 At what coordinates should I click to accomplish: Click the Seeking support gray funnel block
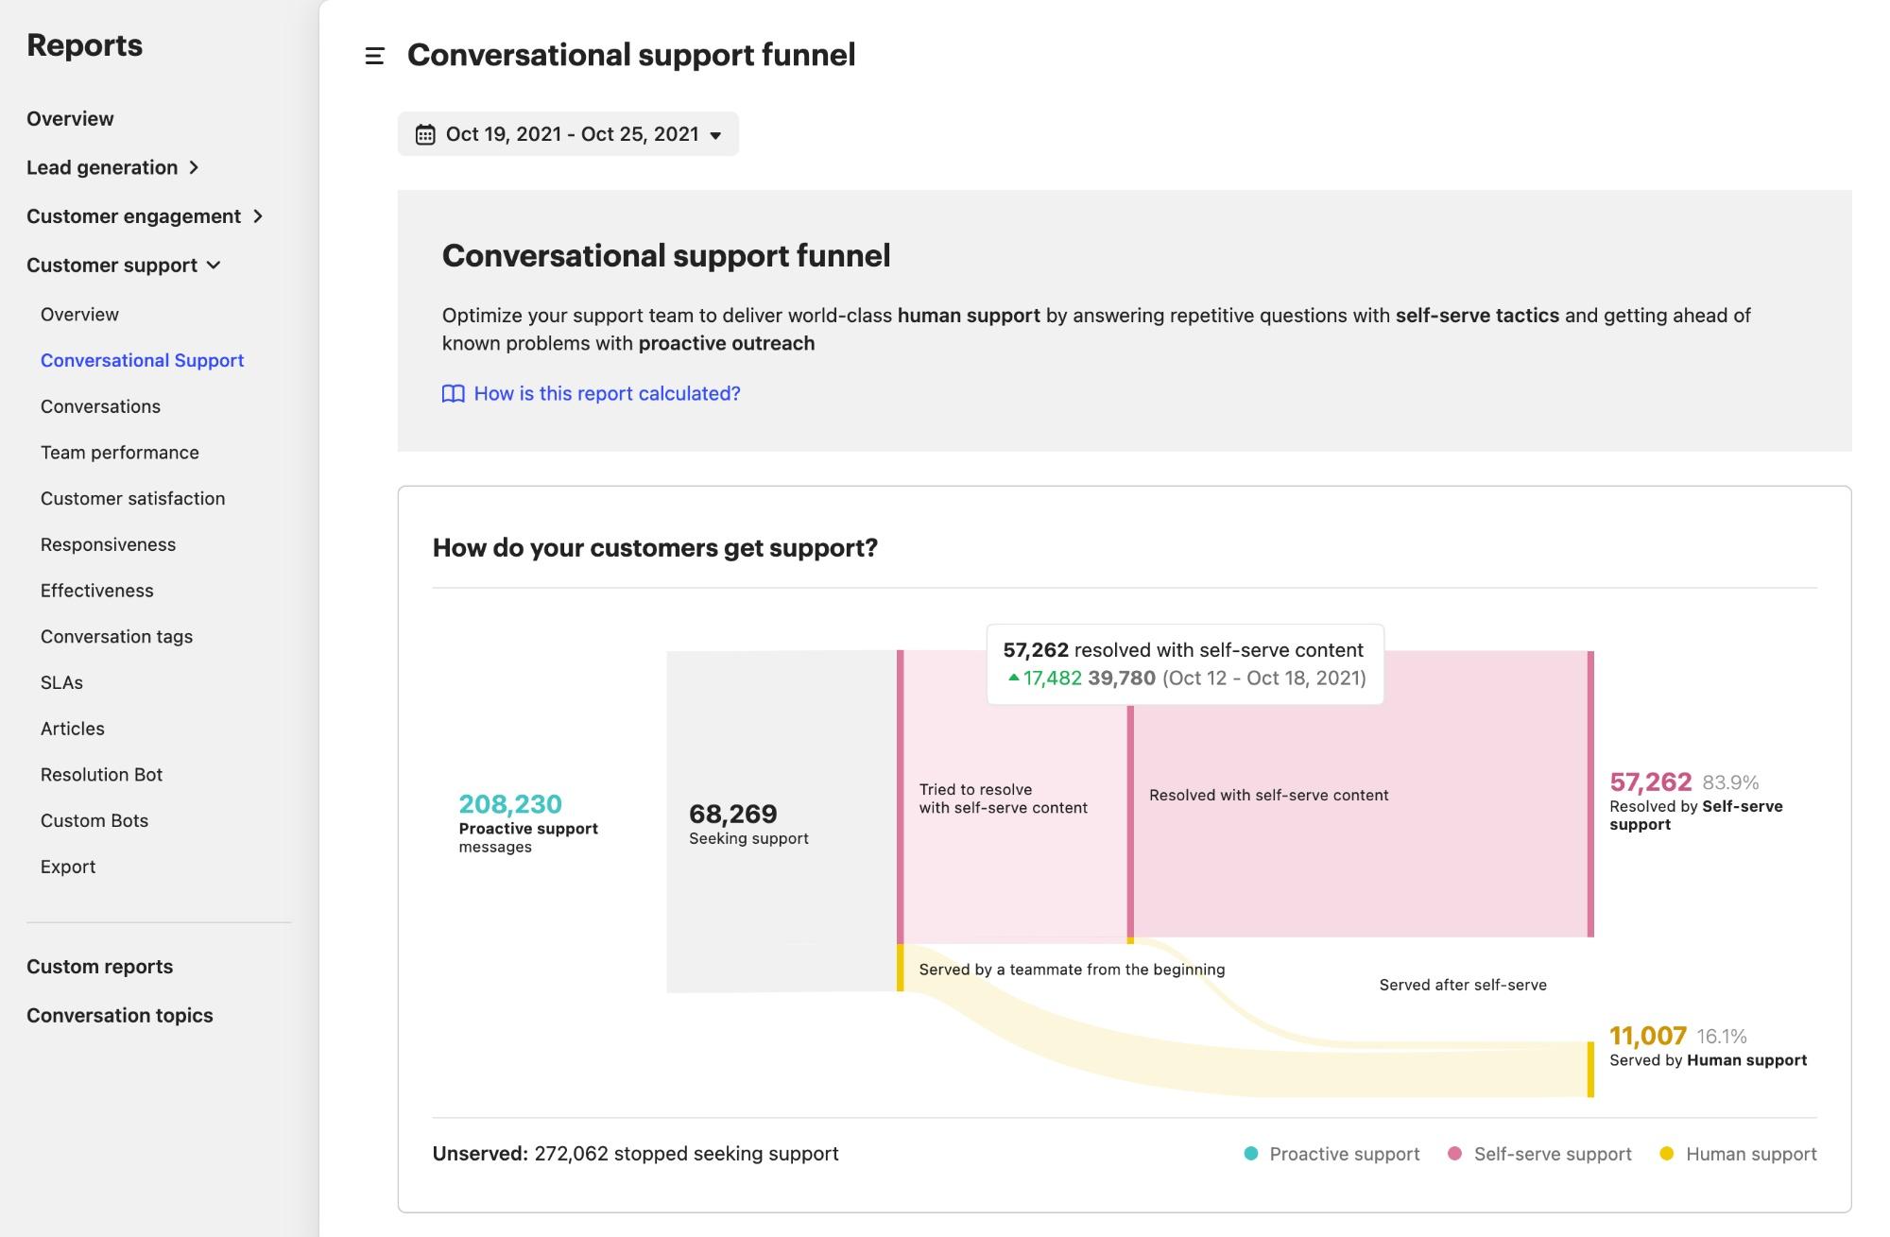[x=782, y=821]
